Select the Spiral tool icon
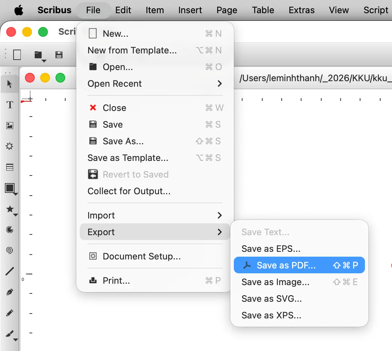Image resolution: width=392 pixels, height=351 pixels. 9,250
